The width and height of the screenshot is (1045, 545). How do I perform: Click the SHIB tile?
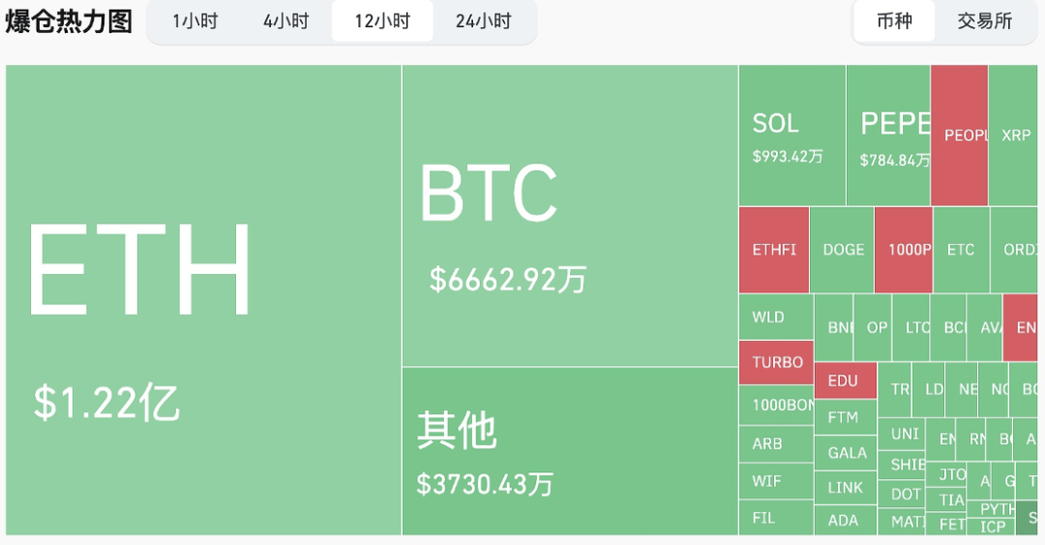pos(901,465)
